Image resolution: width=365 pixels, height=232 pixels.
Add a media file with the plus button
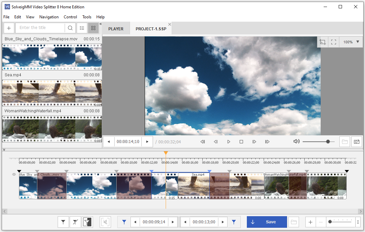point(9,28)
